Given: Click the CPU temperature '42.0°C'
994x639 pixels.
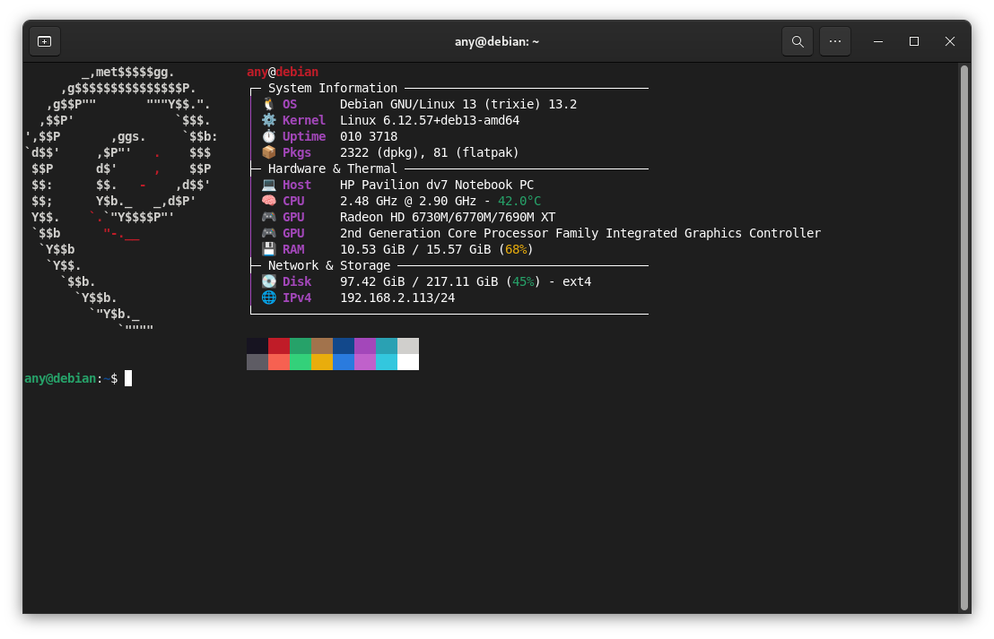Looking at the screenshot, I should (519, 201).
